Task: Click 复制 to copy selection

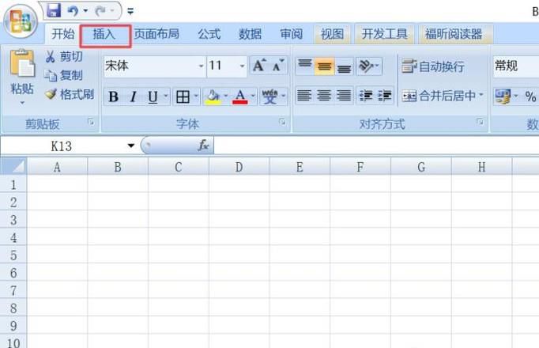Action: pyautogui.click(x=64, y=75)
